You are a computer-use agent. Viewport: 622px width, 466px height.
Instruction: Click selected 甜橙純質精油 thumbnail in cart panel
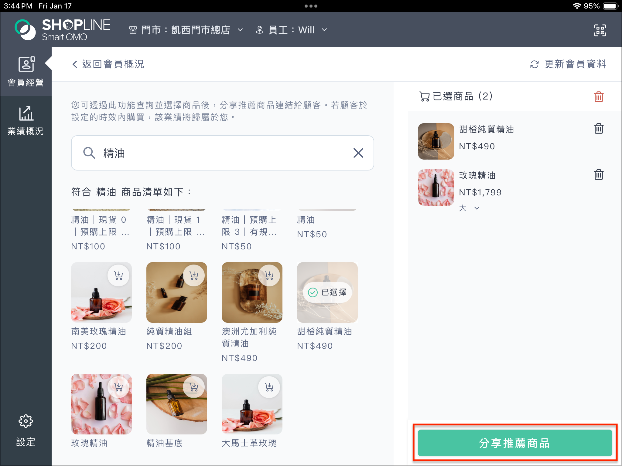tap(436, 141)
